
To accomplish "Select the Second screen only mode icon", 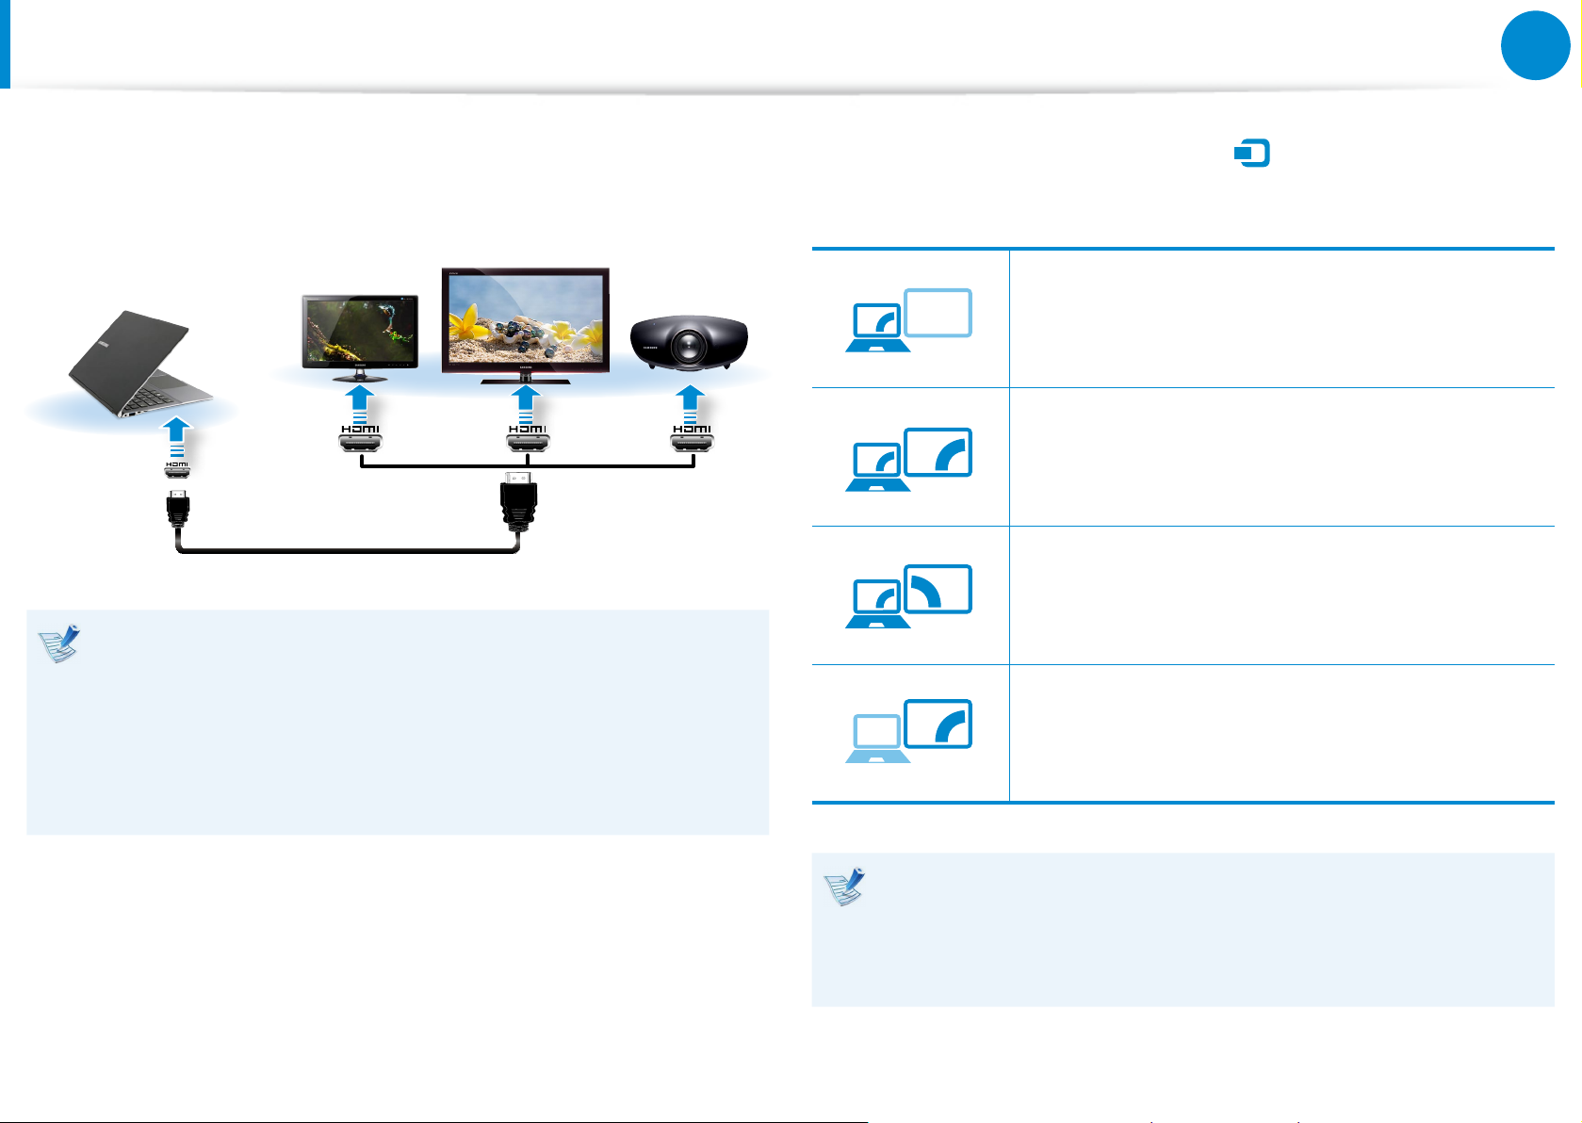I will (908, 731).
